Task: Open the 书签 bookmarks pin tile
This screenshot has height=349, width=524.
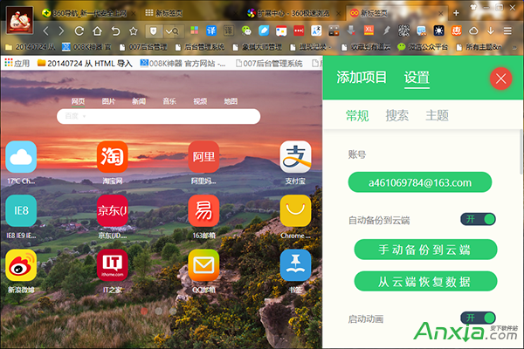Action: tap(295, 265)
